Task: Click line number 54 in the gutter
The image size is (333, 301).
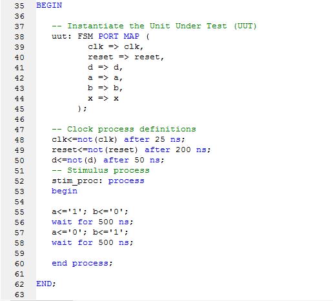Action: pyautogui.click(x=19, y=202)
